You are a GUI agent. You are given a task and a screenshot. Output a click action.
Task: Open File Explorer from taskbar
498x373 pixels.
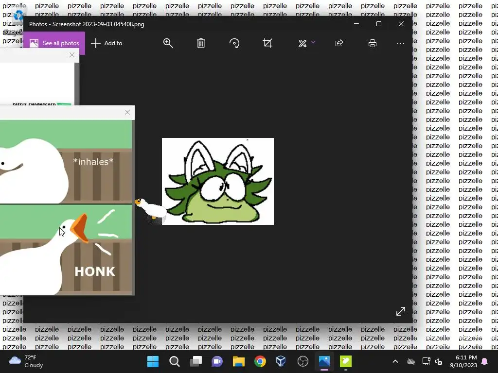238,361
